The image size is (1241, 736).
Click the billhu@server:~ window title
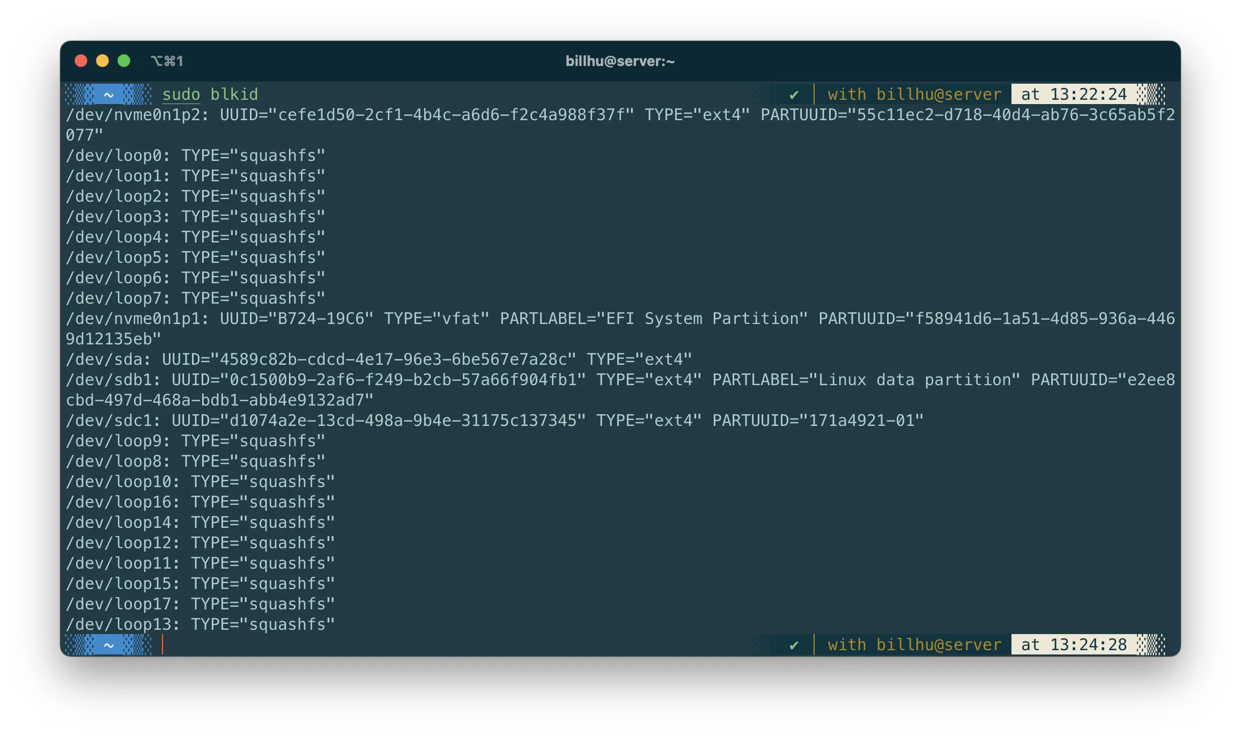(x=620, y=61)
